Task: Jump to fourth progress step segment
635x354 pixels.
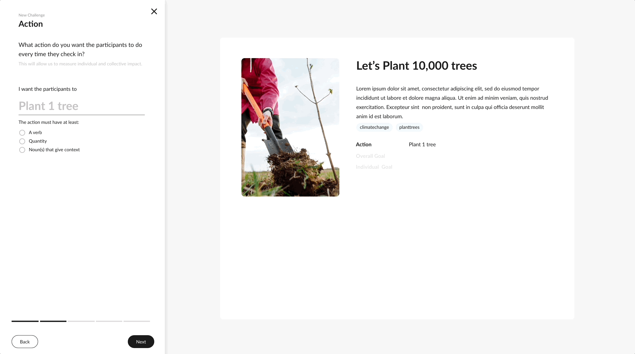Action: point(109,321)
